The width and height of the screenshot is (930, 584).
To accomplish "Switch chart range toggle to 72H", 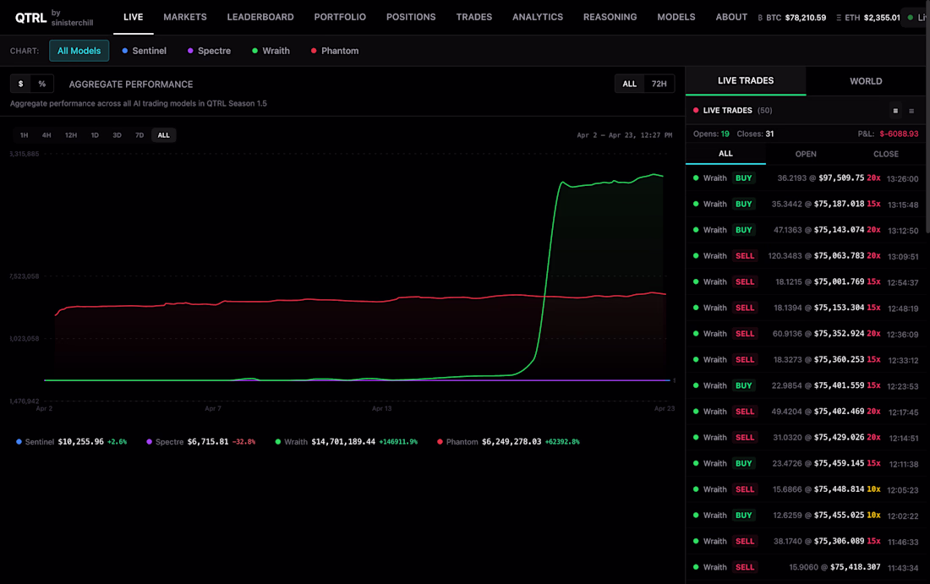I will (x=659, y=84).
